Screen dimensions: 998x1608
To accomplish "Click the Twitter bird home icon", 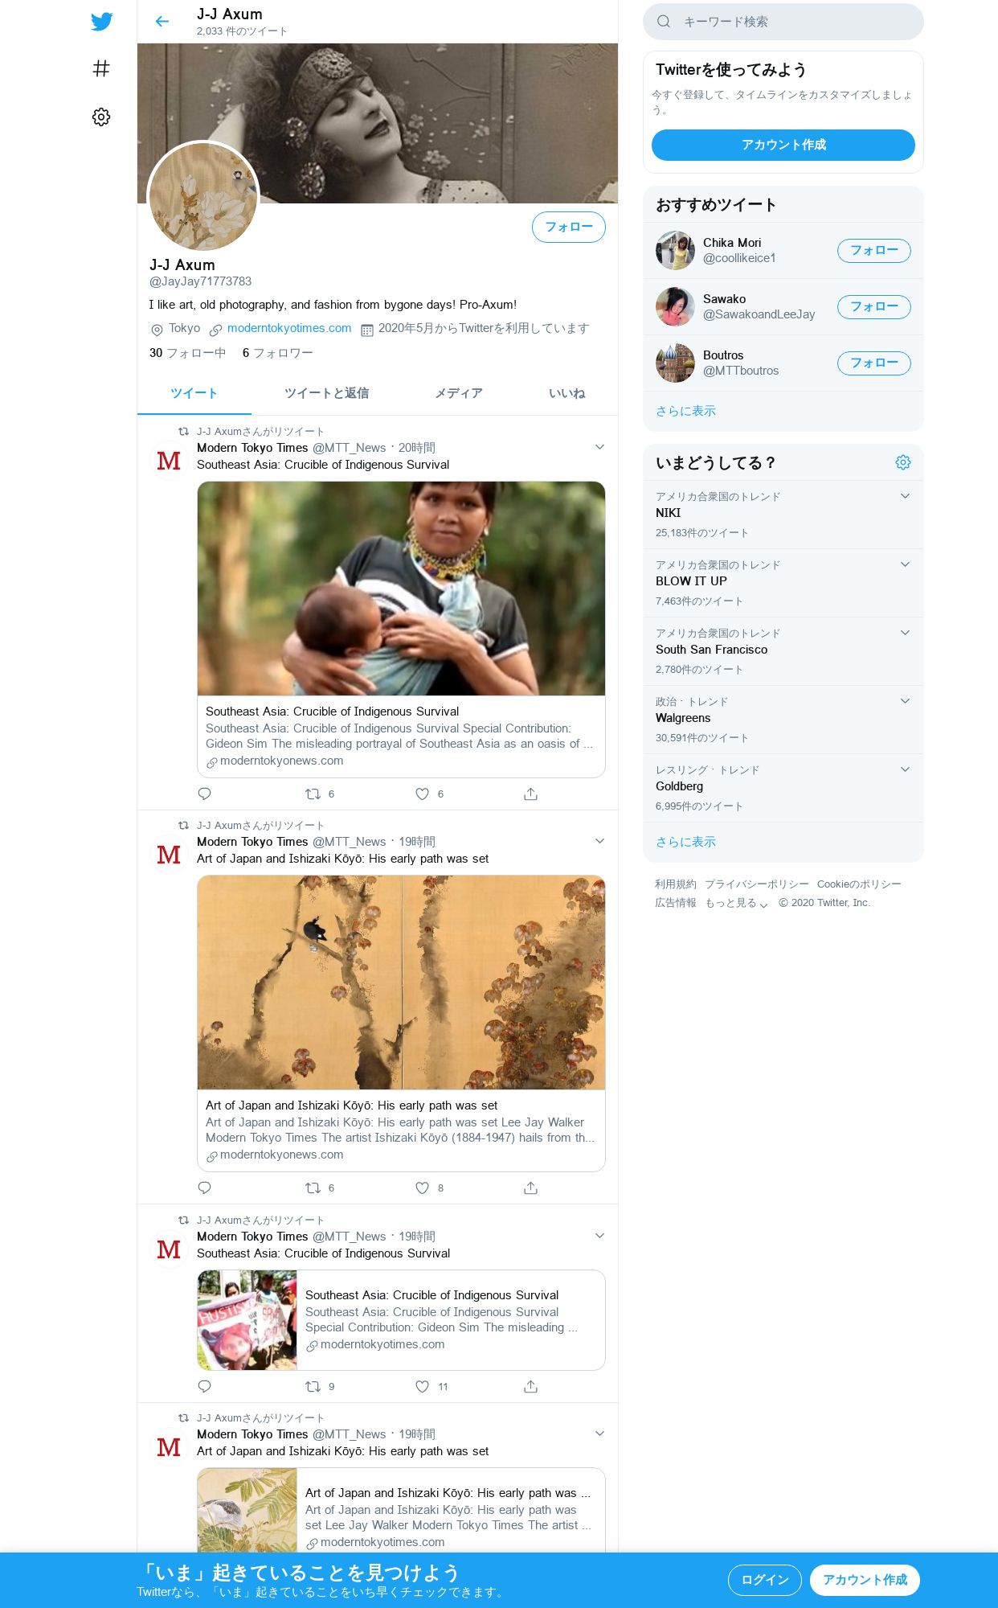I will [101, 22].
